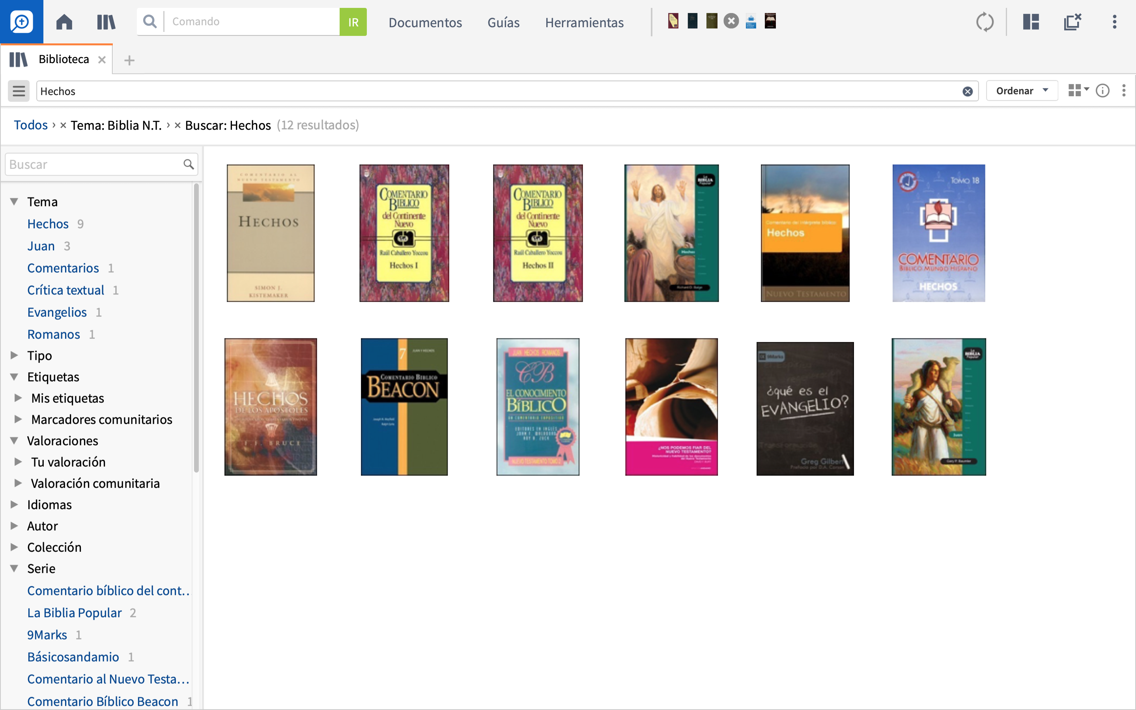The width and height of the screenshot is (1136, 710).
Task: Open the Documentos menu
Action: pos(425,22)
